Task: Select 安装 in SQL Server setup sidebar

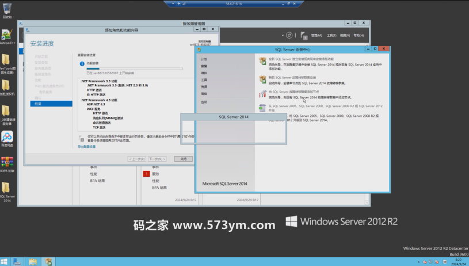Action: click(204, 66)
